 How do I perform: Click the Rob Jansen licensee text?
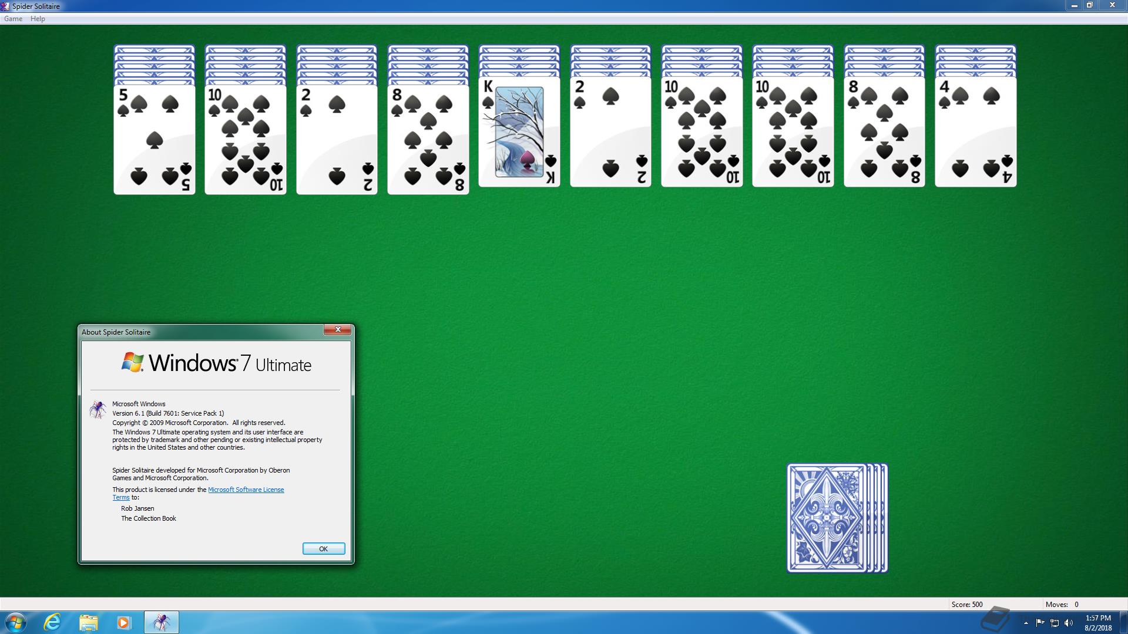pyautogui.click(x=137, y=508)
